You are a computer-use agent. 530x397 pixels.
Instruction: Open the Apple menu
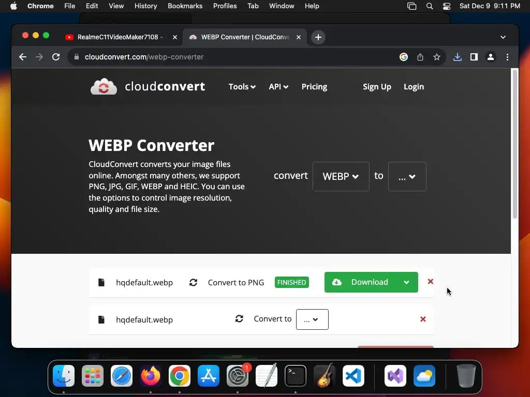(13, 6)
